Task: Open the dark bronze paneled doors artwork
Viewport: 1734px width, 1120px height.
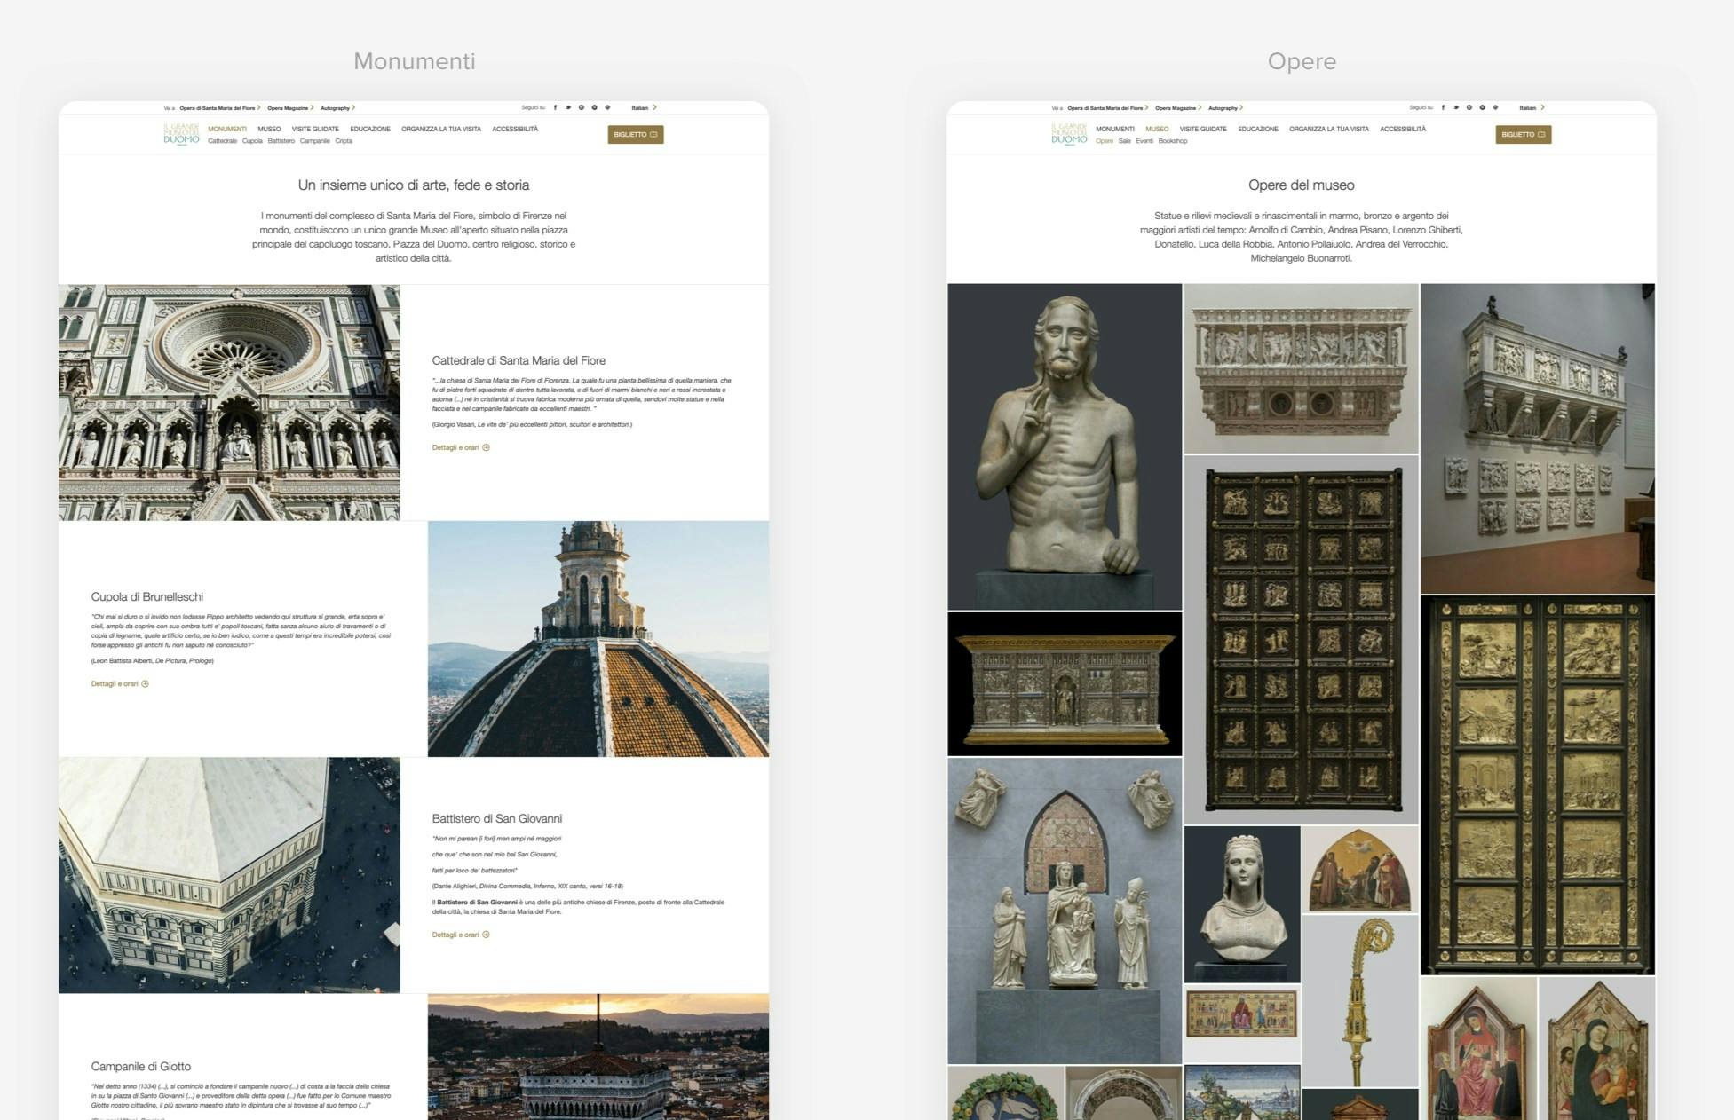Action: (1301, 640)
